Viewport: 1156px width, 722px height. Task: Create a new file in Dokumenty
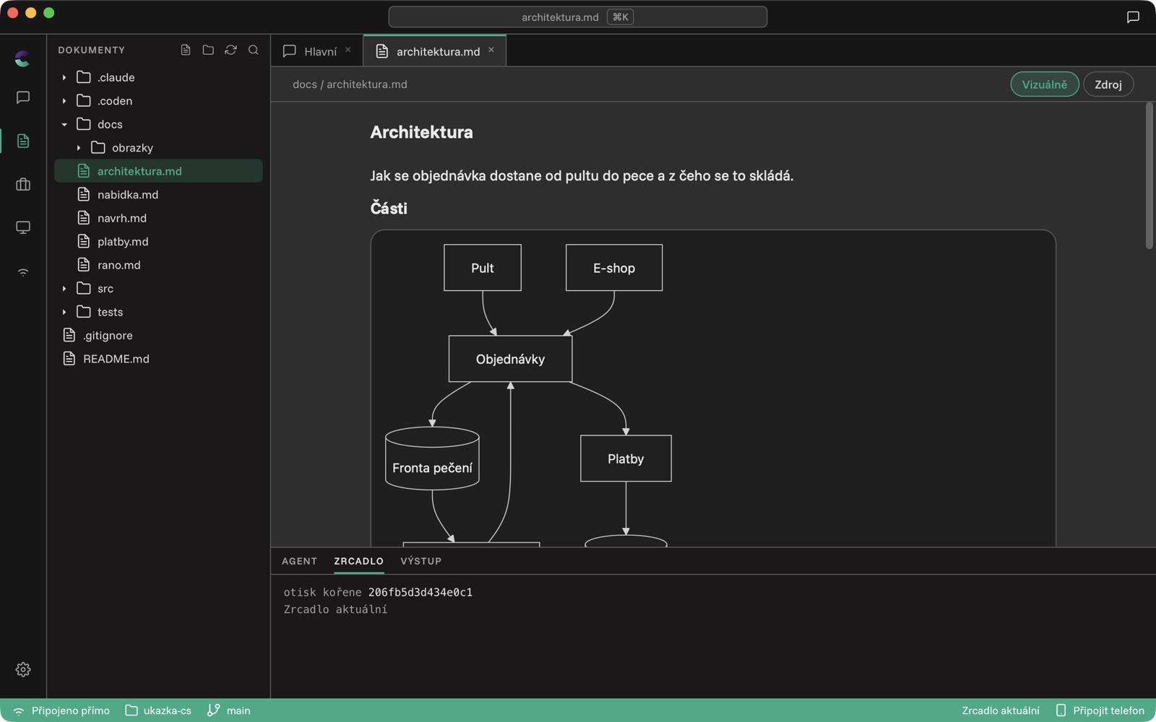point(186,50)
